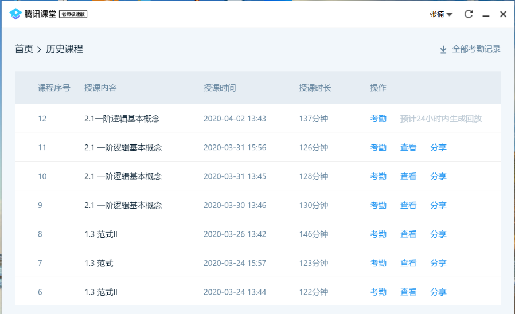Close the Tencent Classroom window
515x314 pixels.
click(503, 14)
